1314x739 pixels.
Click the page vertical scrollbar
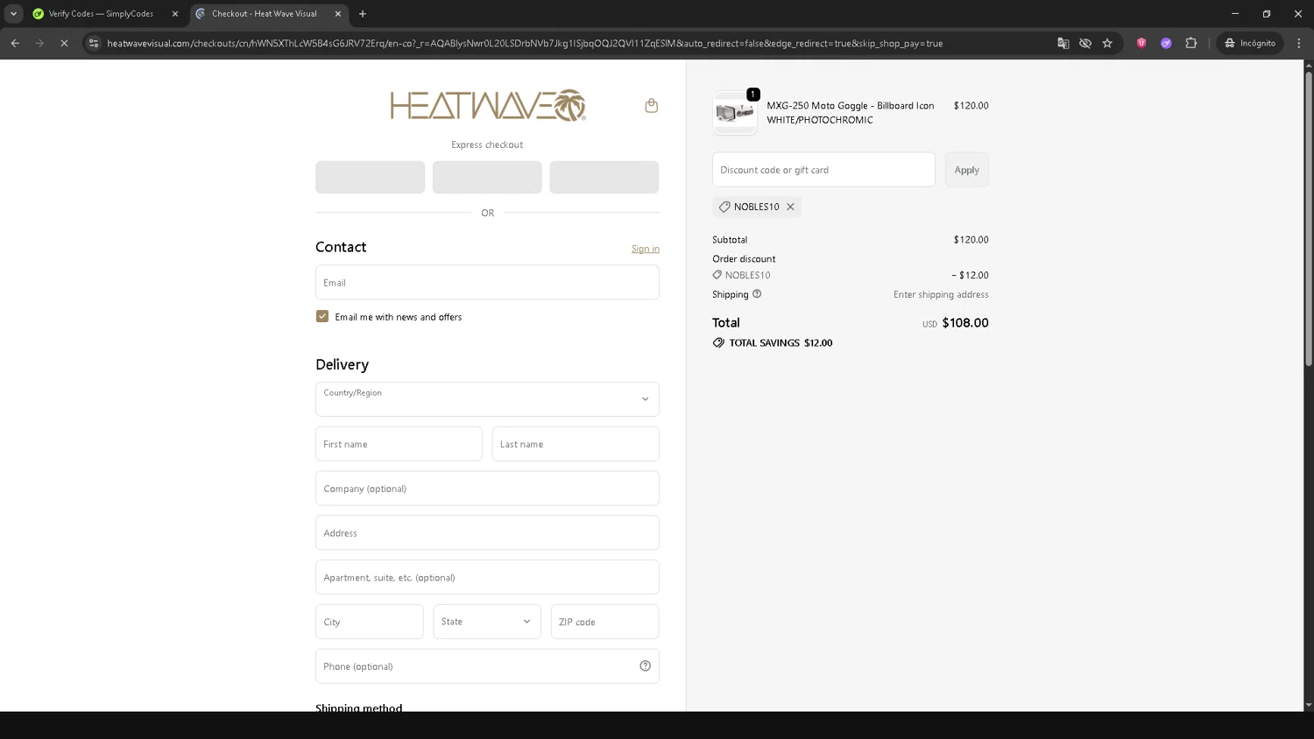tap(1309, 219)
